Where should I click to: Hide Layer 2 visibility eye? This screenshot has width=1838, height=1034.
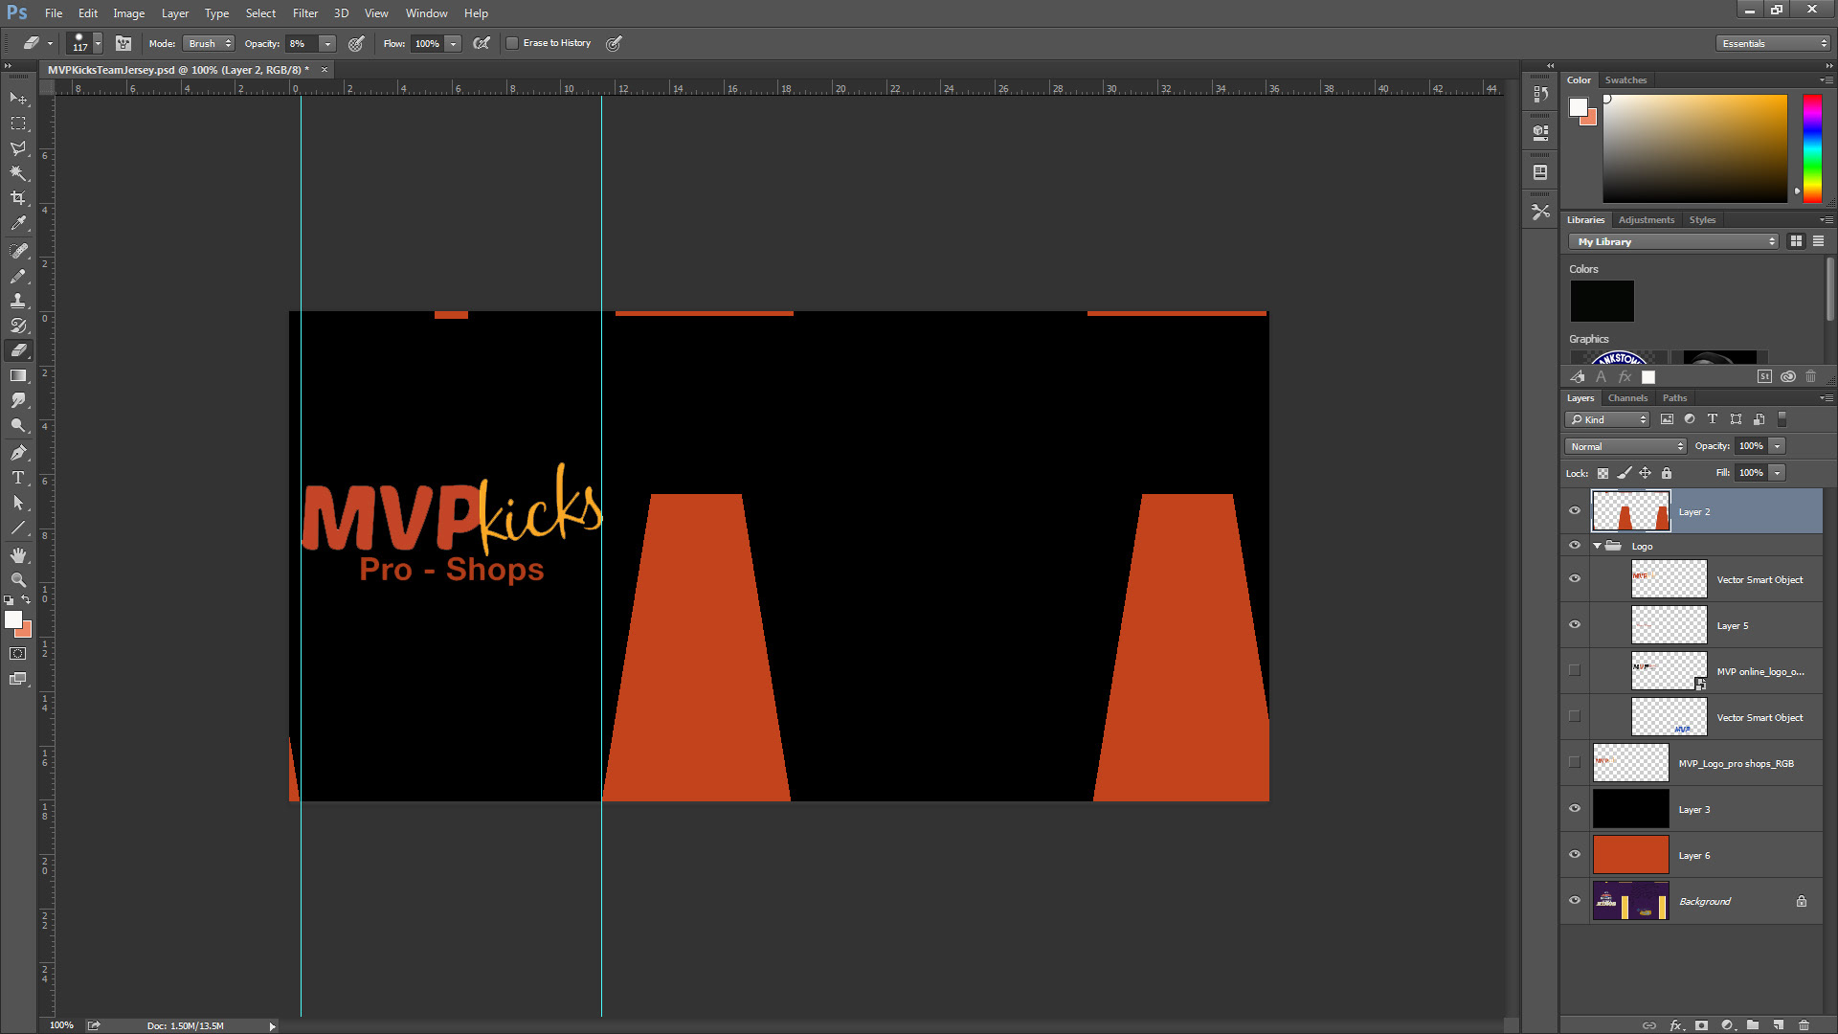click(1575, 511)
